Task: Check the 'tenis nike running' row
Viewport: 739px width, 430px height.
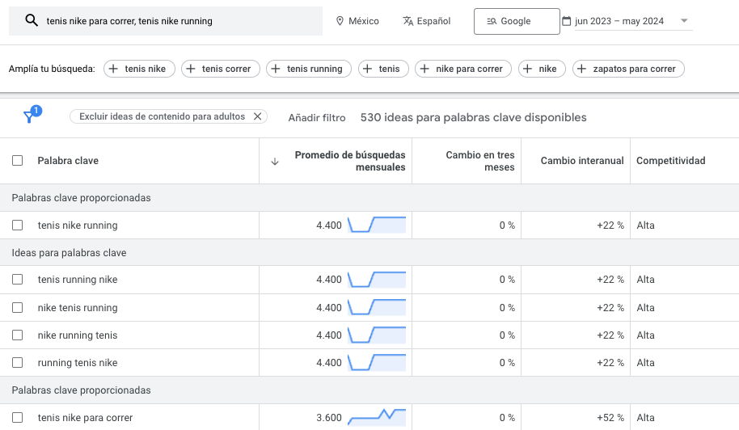Action: [x=18, y=226]
